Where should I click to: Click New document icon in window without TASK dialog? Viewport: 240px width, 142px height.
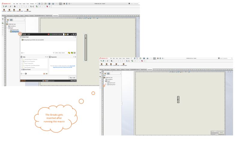[137, 58]
